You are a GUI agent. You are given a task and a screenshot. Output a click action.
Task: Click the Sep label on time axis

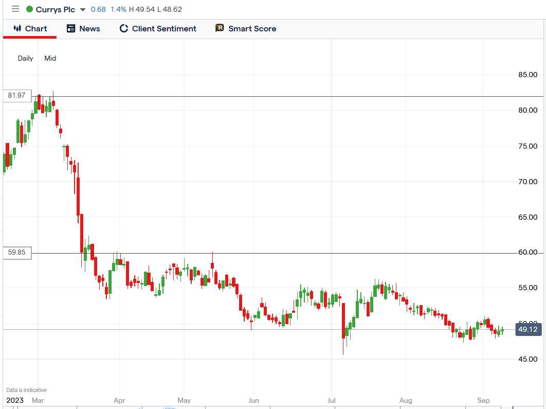tap(483, 400)
